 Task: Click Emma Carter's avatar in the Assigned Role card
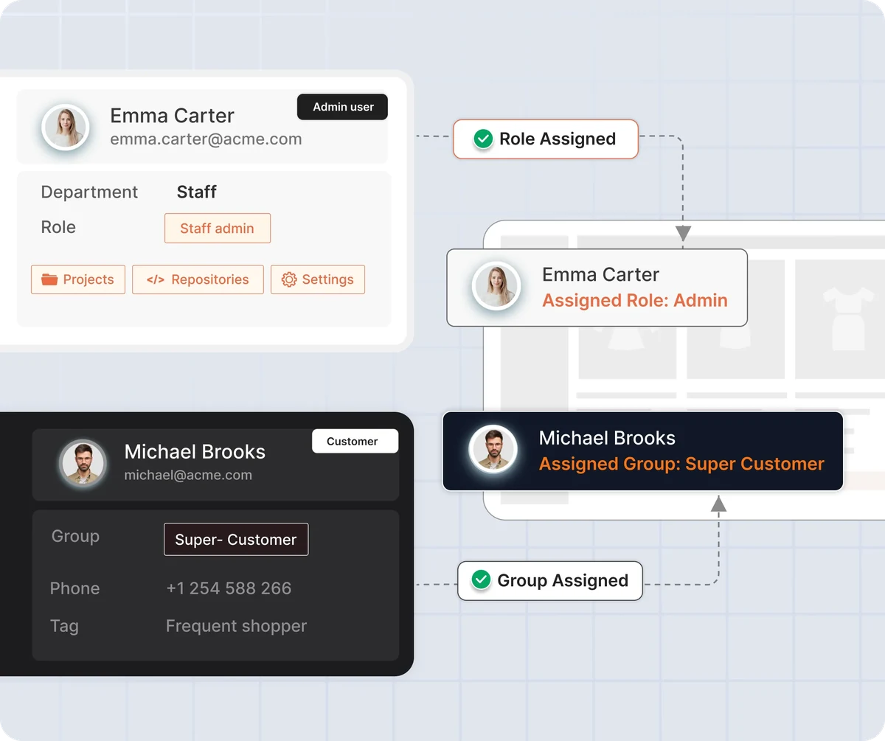(x=497, y=285)
